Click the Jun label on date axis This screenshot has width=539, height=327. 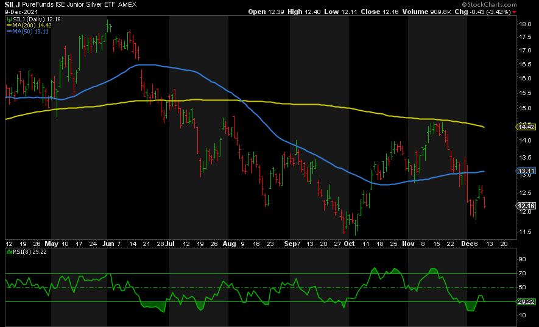[108, 244]
